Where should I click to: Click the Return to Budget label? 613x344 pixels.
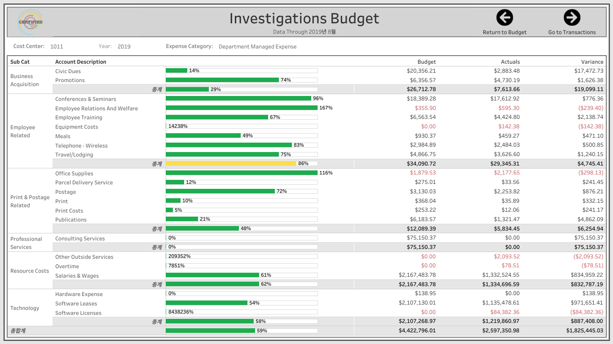(504, 32)
